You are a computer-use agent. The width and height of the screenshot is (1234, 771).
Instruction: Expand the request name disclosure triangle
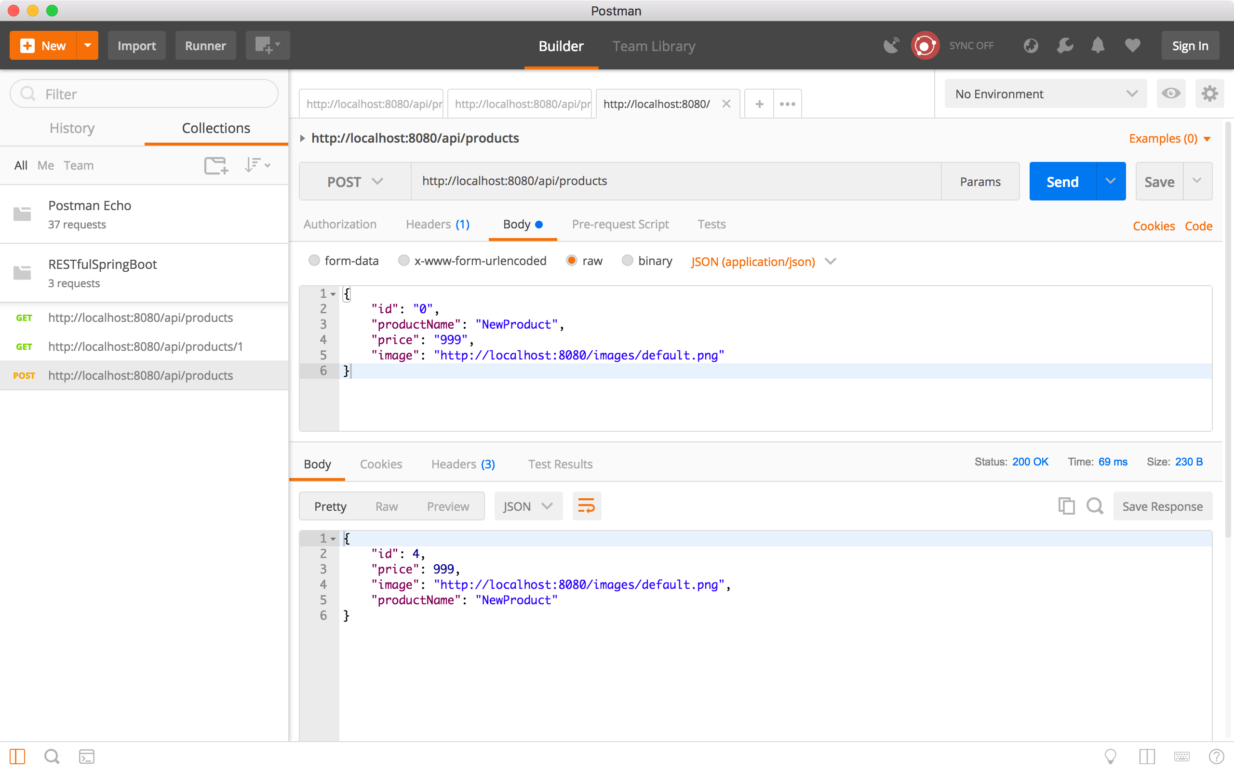coord(302,138)
